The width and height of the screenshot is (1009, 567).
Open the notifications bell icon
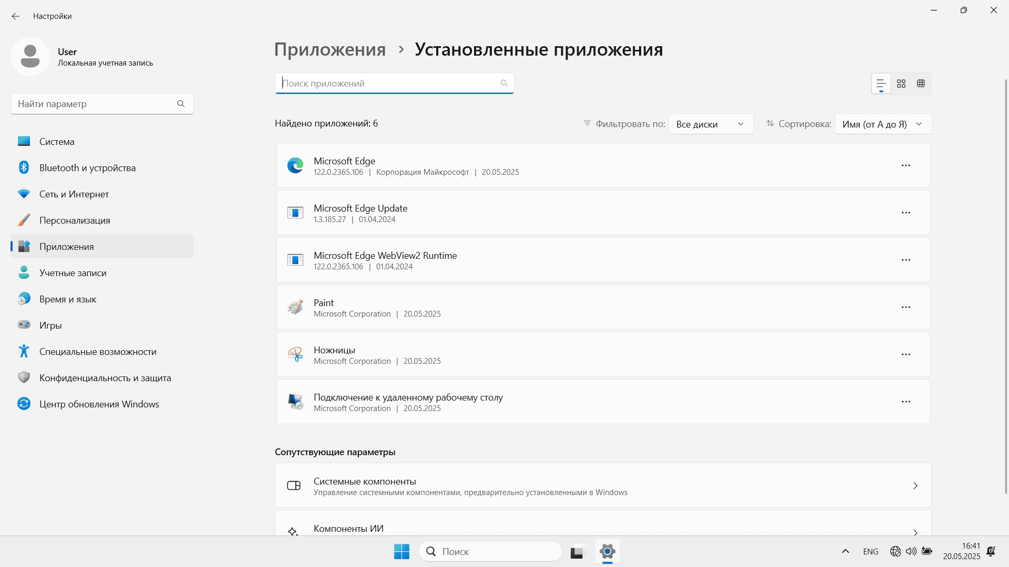coord(991,551)
